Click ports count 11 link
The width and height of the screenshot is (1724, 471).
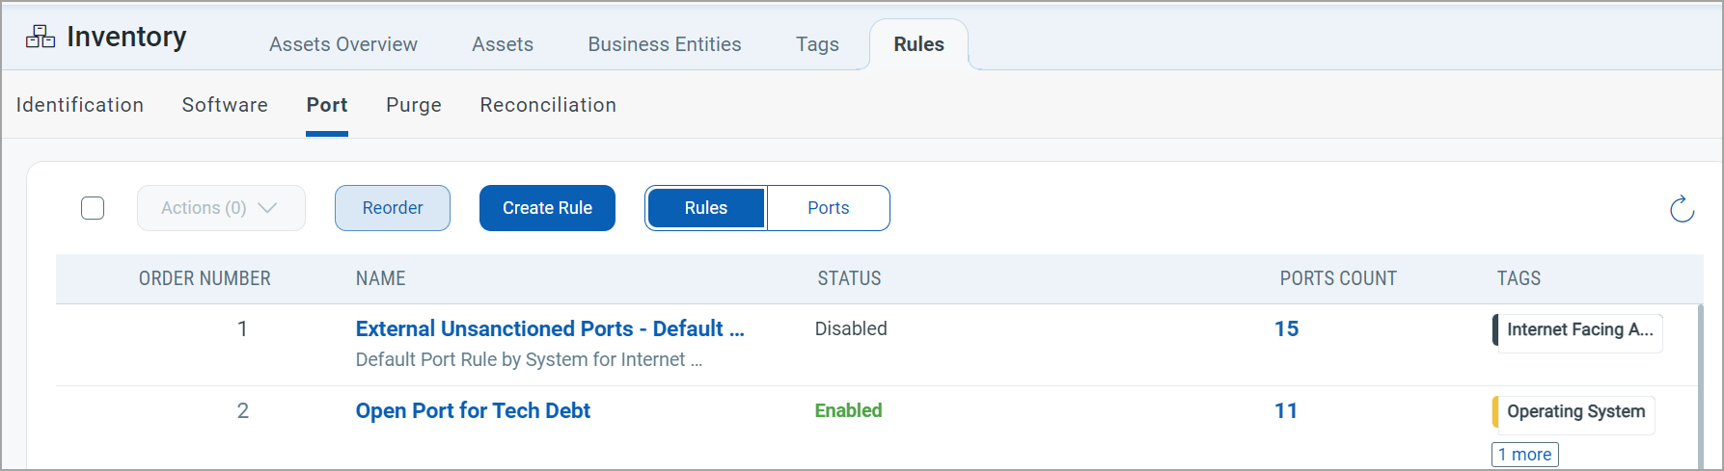pyautogui.click(x=1286, y=411)
